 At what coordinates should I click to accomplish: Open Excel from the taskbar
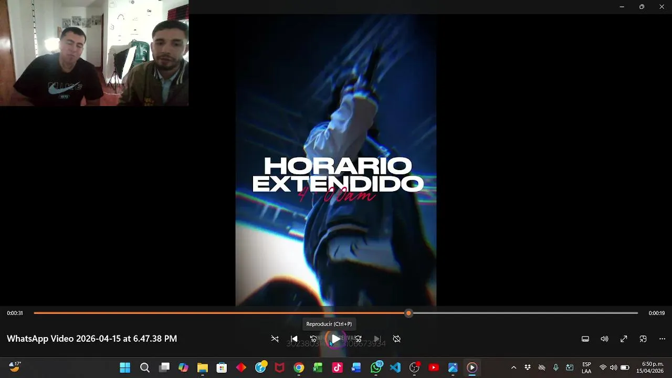(318, 367)
